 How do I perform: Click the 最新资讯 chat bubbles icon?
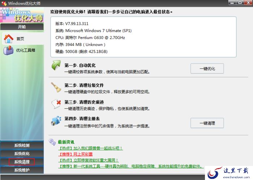[52, 142]
